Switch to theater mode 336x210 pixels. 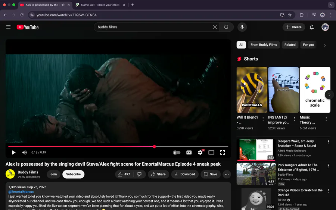click(x=211, y=153)
